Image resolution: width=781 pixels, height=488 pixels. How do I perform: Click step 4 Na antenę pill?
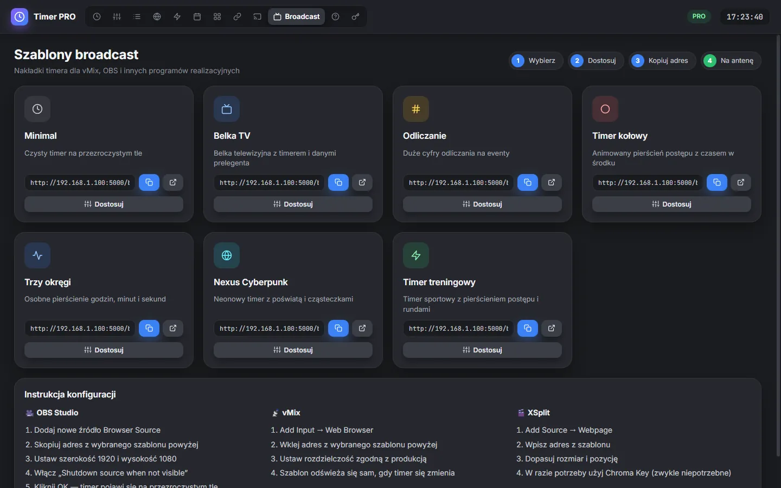pos(731,61)
